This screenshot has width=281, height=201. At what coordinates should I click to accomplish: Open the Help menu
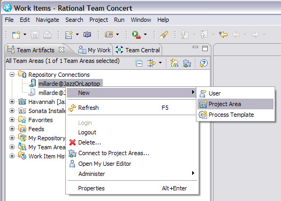[163, 20]
